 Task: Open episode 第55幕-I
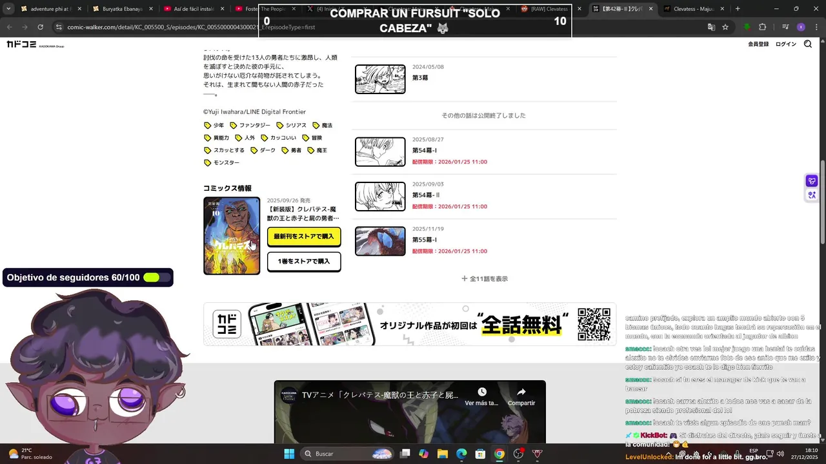point(484,241)
